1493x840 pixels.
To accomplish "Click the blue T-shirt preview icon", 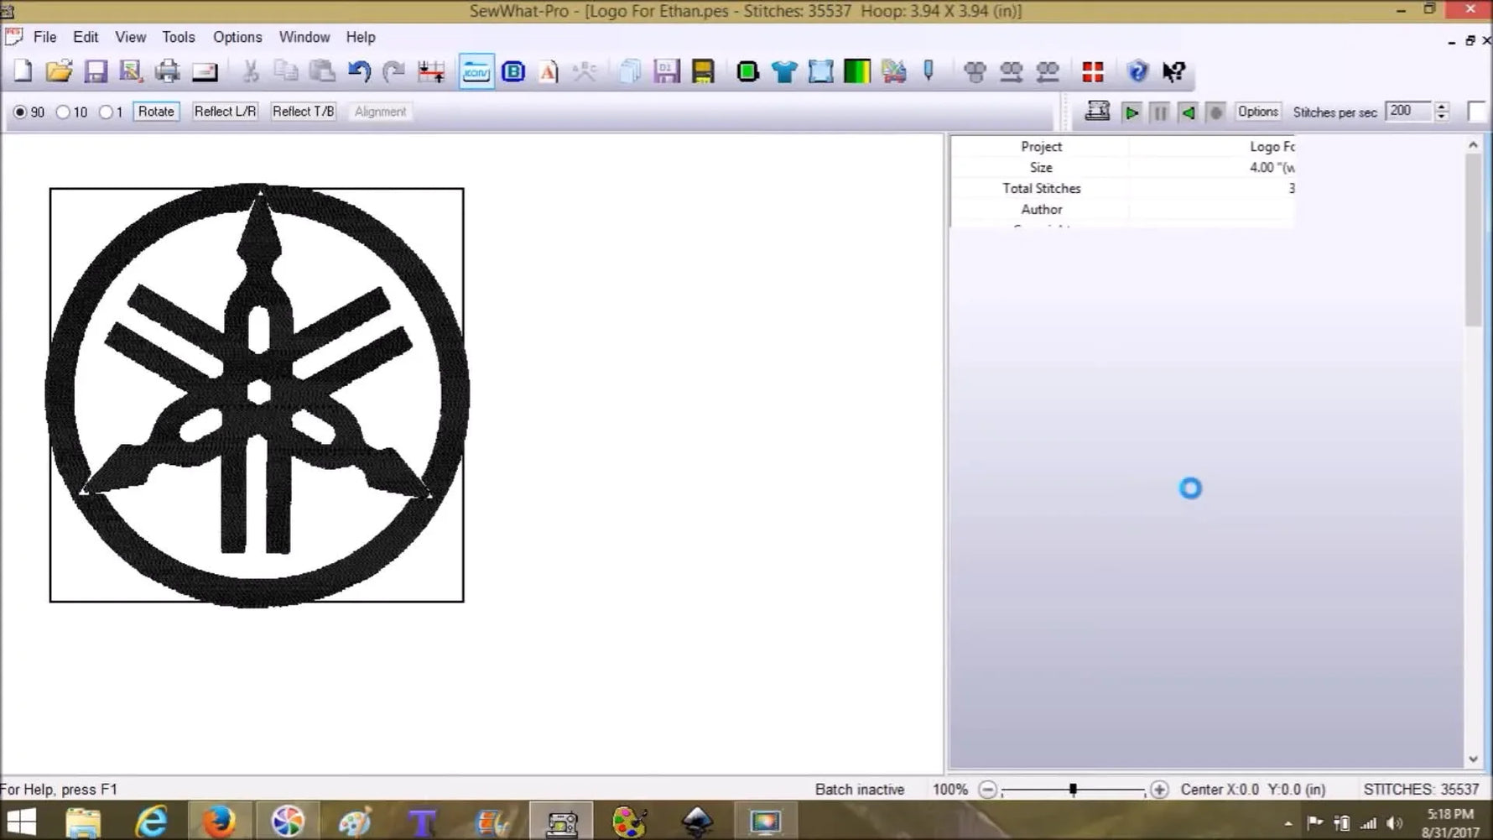I will 784,71.
